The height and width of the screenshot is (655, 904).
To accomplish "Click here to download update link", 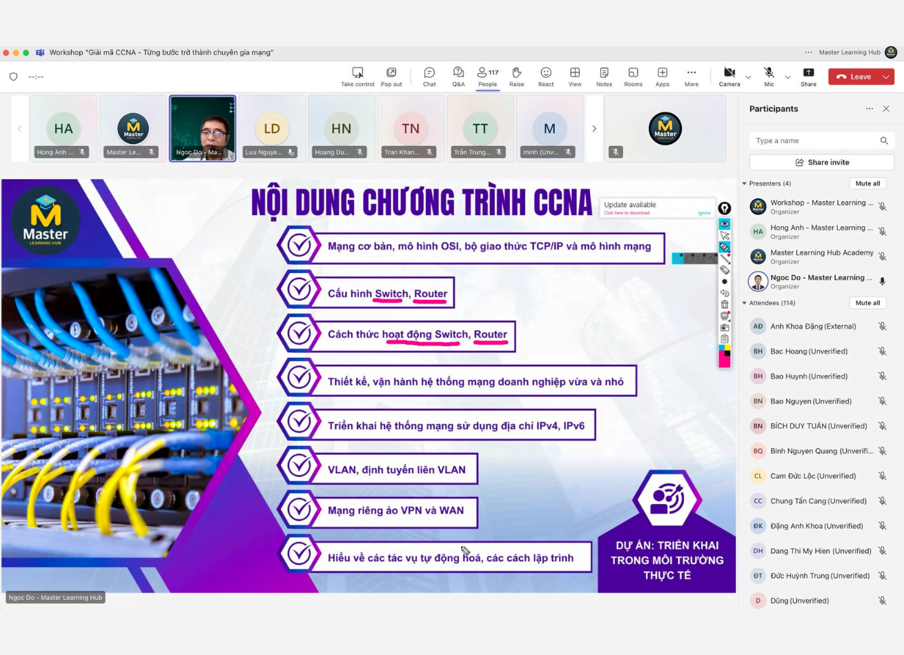I will [627, 213].
